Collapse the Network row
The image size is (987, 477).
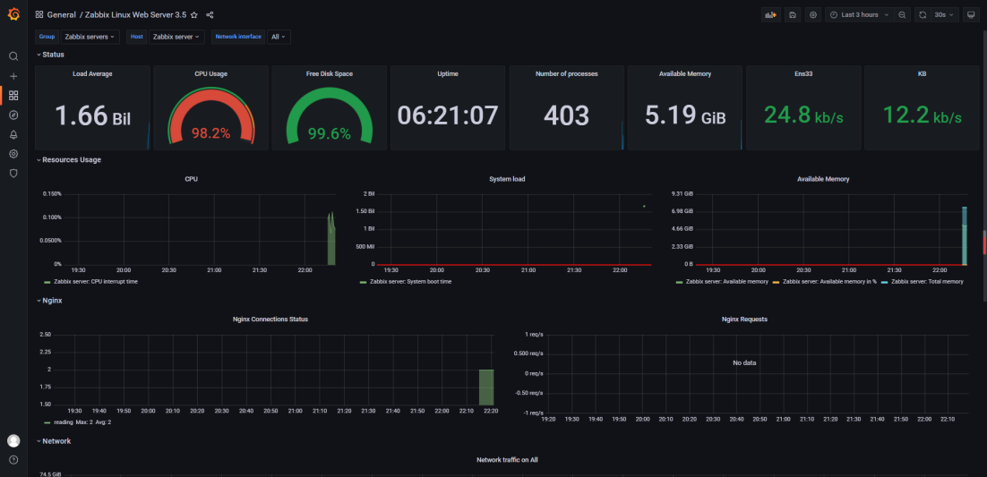[x=53, y=441]
